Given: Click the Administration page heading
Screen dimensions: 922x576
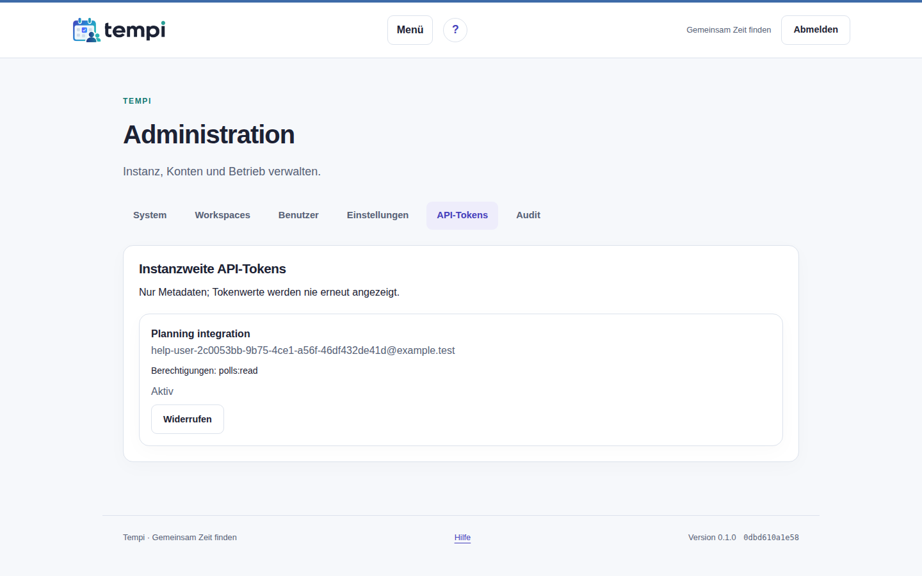Looking at the screenshot, I should click(x=209, y=134).
